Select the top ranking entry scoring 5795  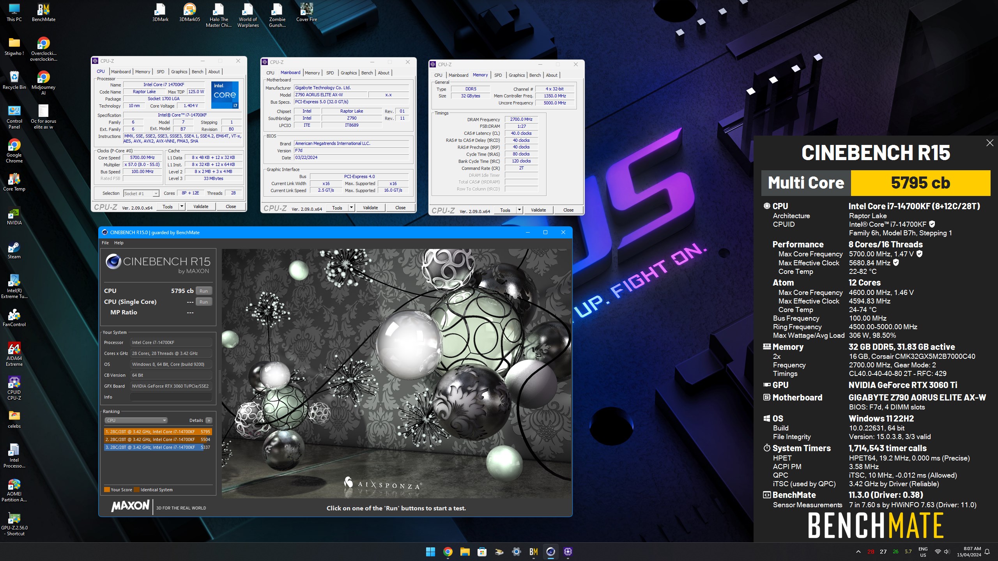pos(158,432)
